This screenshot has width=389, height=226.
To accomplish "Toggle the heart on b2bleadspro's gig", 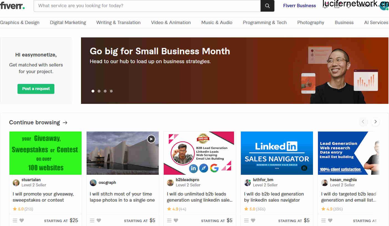I will click(x=176, y=220).
